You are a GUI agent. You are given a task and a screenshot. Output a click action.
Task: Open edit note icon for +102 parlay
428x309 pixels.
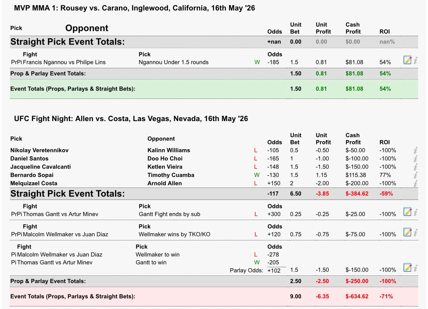click(x=407, y=267)
